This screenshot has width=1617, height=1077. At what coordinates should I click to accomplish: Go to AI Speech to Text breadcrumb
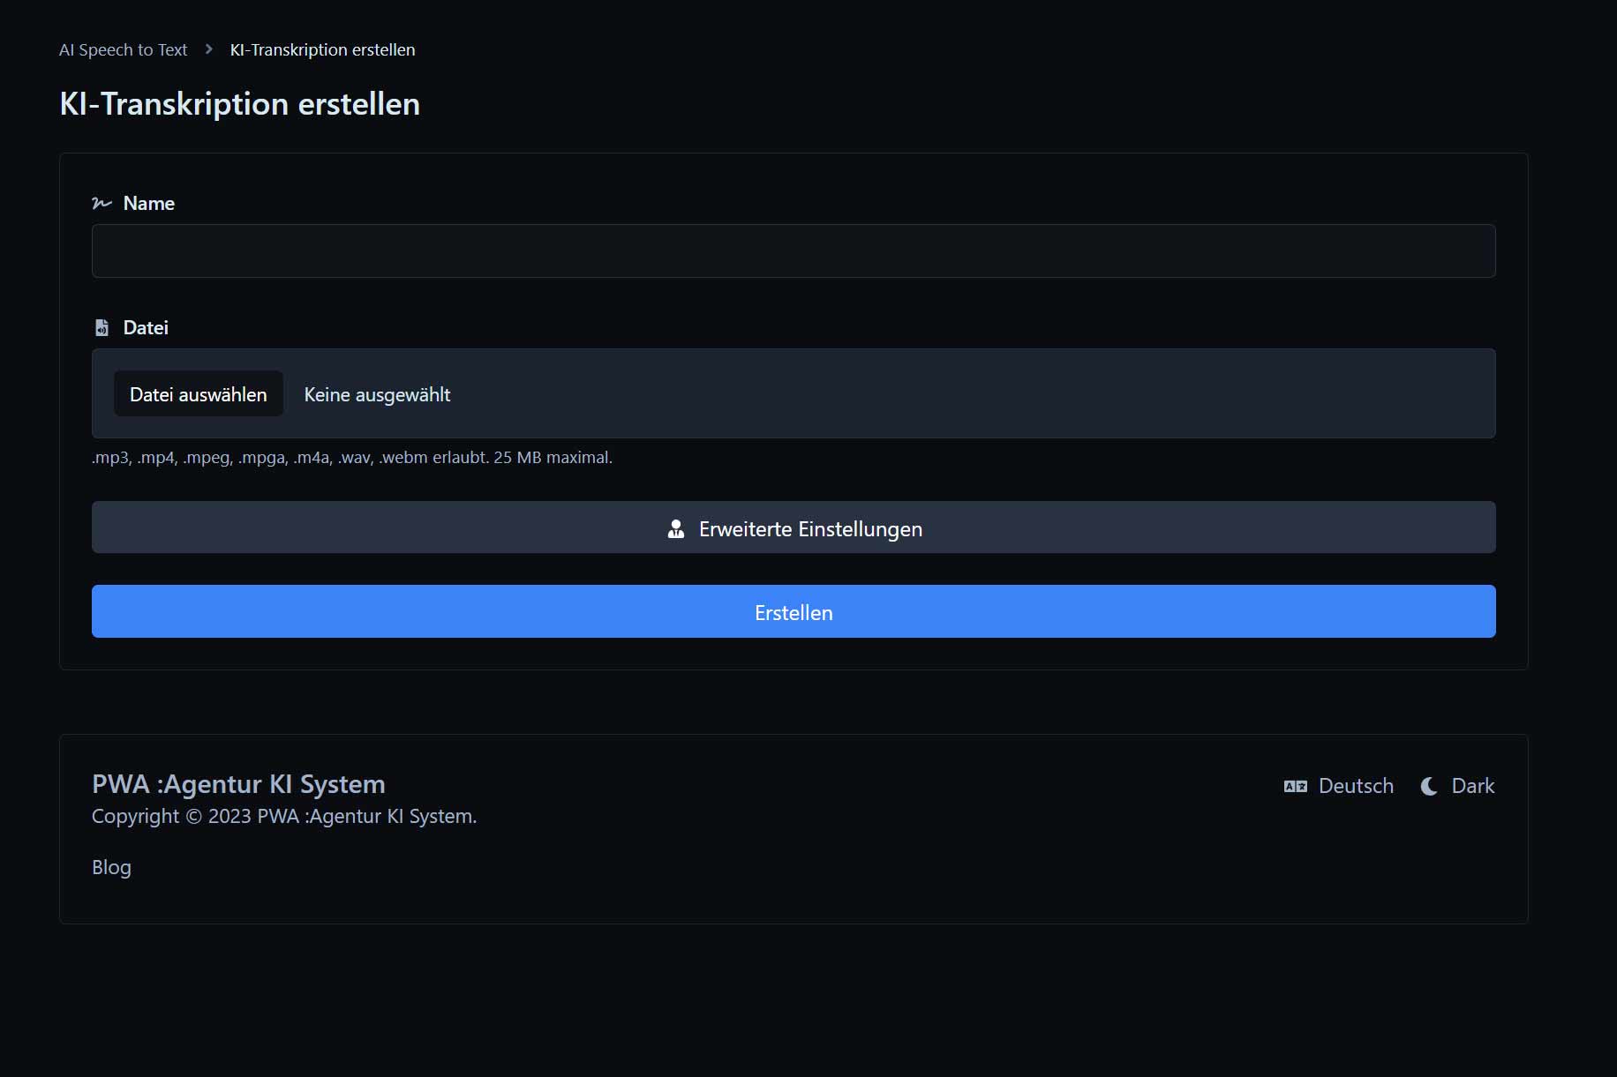pyautogui.click(x=123, y=50)
